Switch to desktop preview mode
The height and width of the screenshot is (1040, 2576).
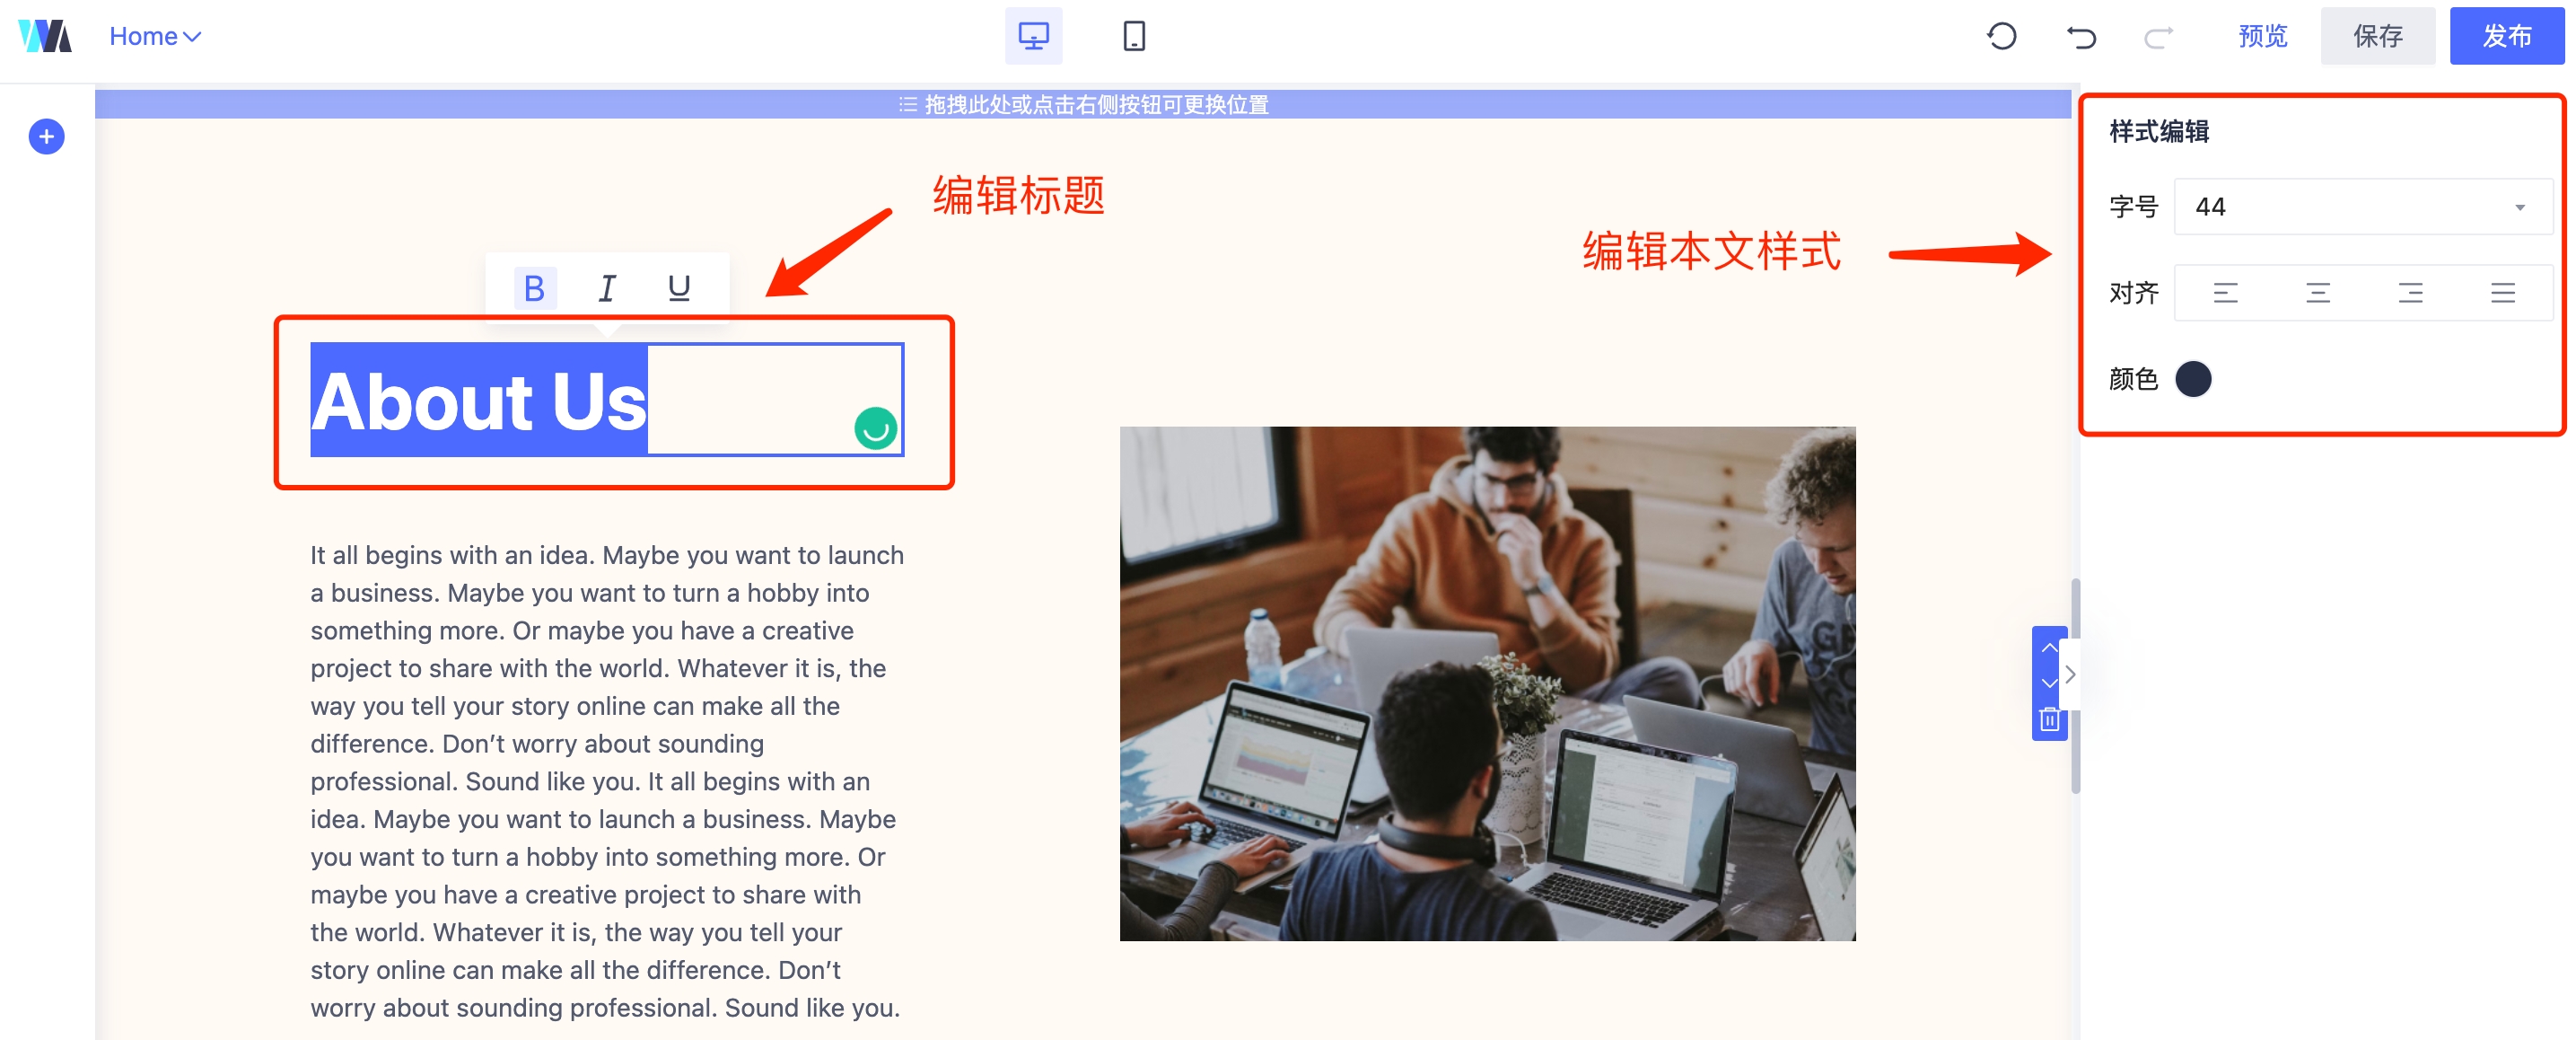pos(1033,36)
